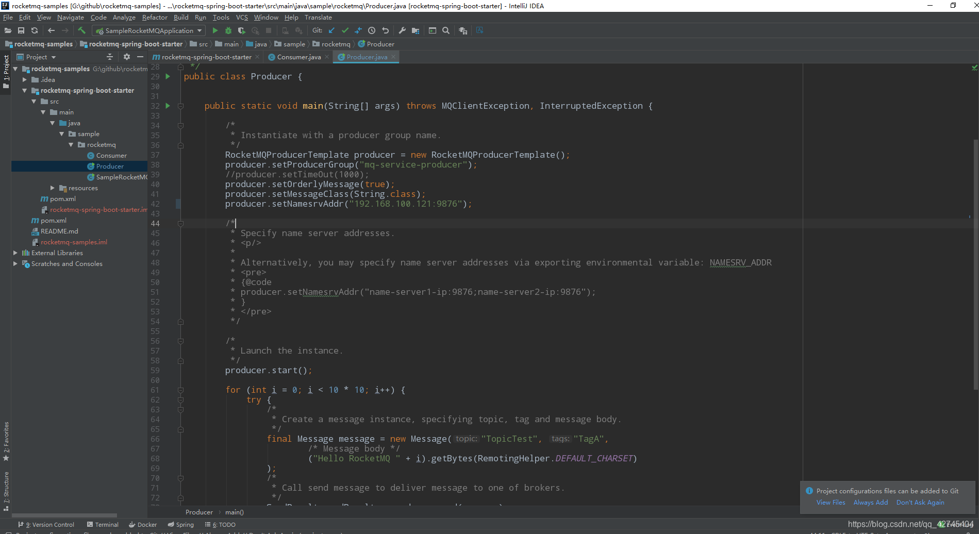
Task: Hide the Project panel with minus icon
Action: [140, 57]
